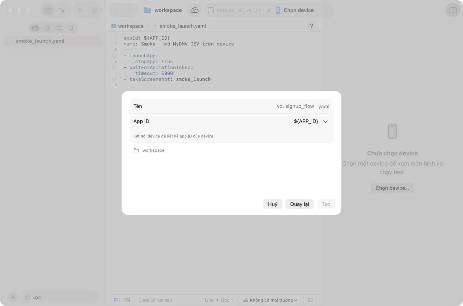Click the waitForAnimationToEnd step diamond marker
463x306 pixels.
[x=114, y=67]
